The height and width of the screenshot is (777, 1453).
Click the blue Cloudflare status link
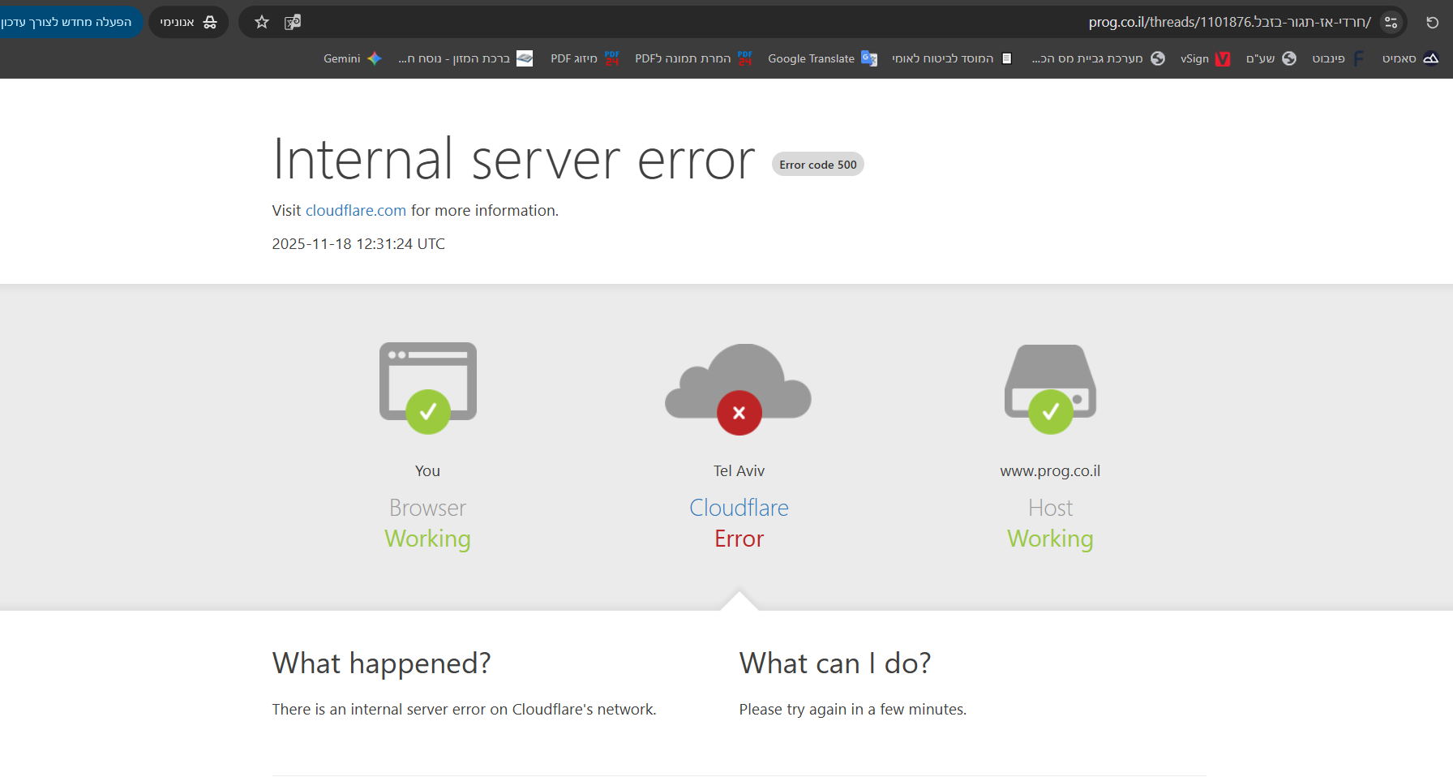739,508
